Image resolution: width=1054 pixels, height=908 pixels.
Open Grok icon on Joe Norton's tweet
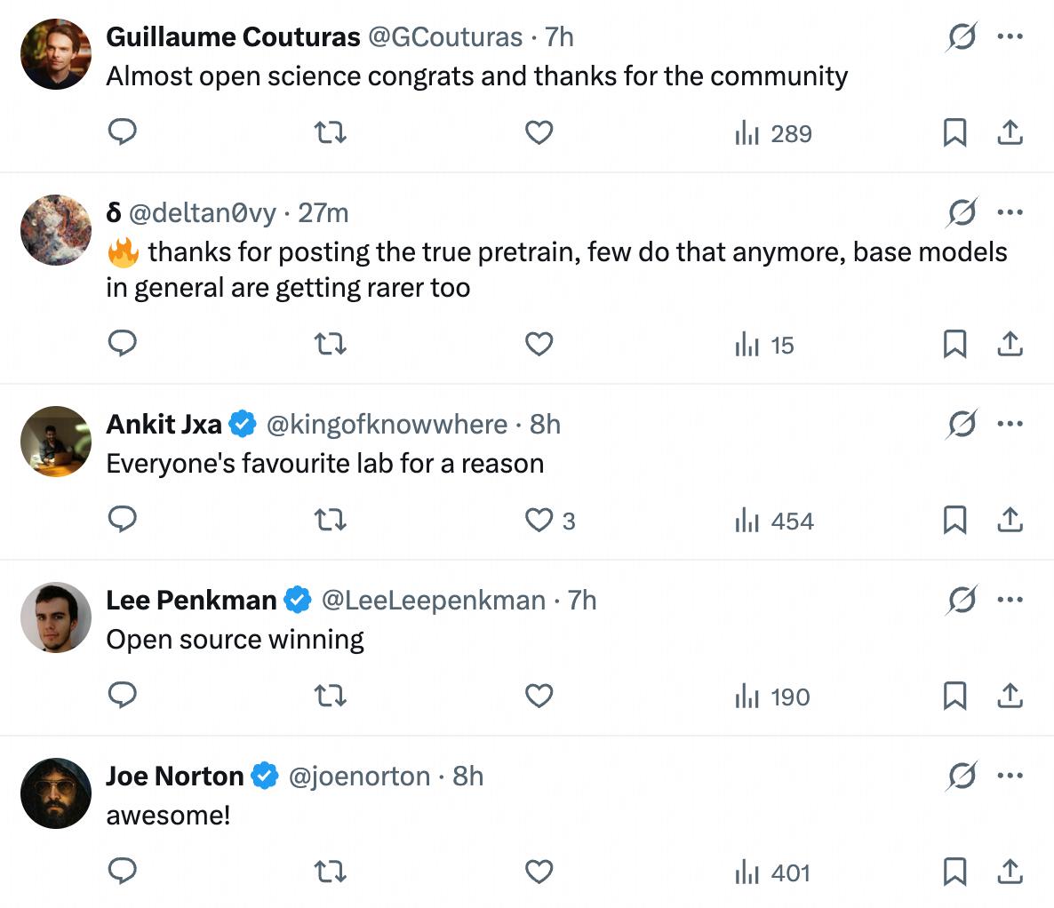click(962, 777)
